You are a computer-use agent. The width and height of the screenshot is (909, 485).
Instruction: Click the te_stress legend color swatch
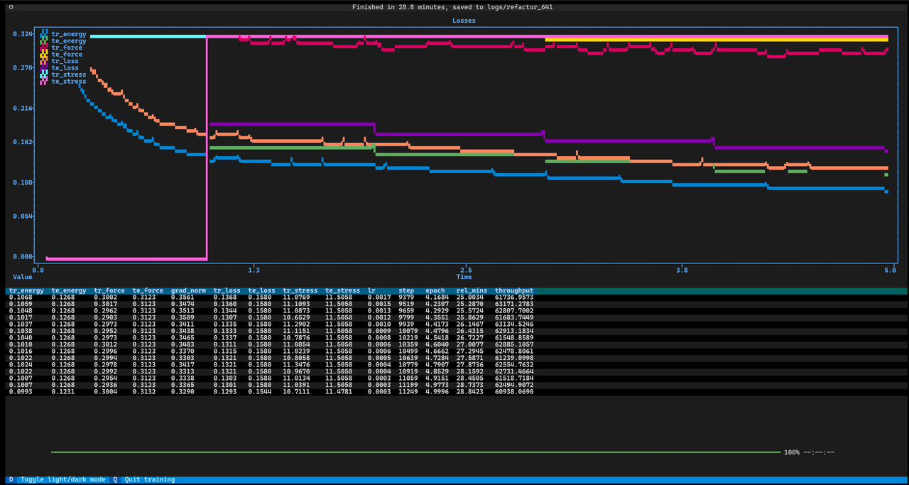pyautogui.click(x=45, y=81)
